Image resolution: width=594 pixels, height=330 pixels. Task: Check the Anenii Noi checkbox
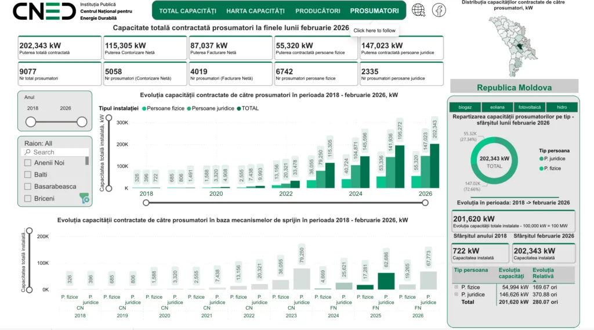[x=28, y=163]
